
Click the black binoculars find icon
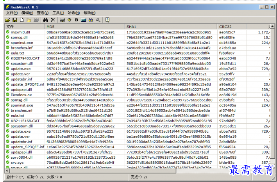46,20
